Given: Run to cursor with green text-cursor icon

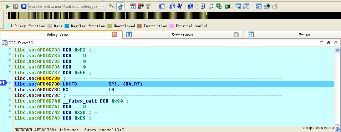Looking at the screenshot, I should 228,6.
